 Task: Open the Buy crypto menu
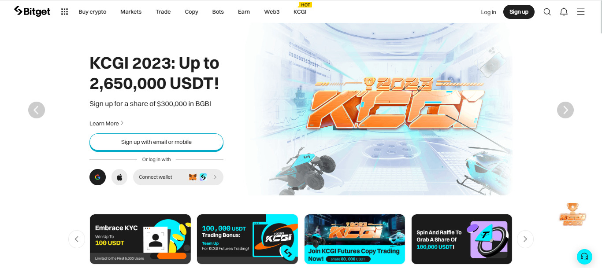click(x=93, y=12)
